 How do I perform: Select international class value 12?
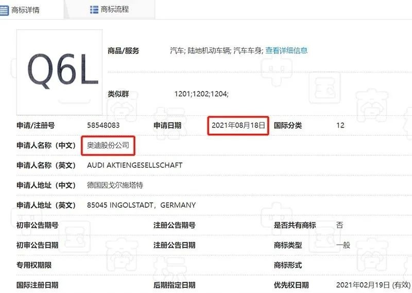[x=340, y=125]
